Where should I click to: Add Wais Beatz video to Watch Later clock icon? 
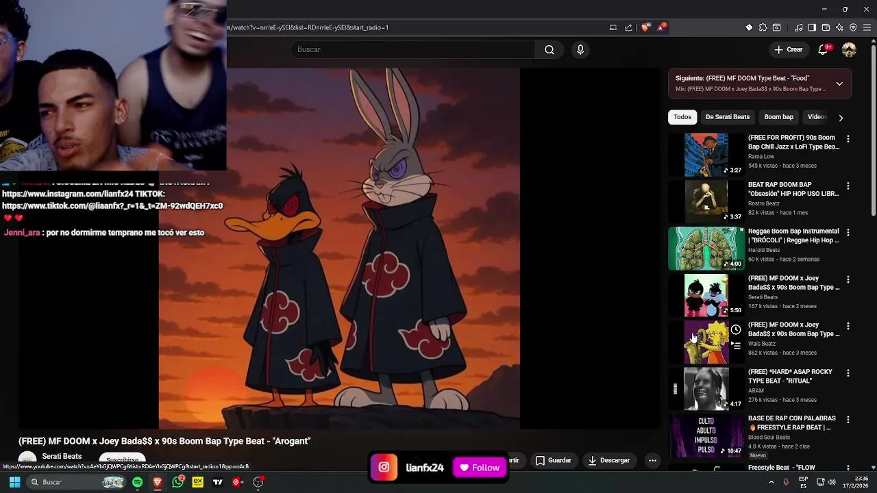click(736, 330)
